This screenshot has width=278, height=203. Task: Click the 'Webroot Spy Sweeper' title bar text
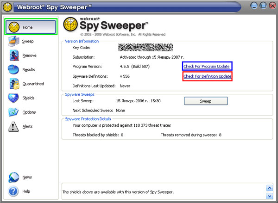click(x=54, y=7)
